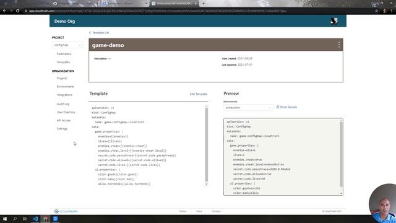Open the Docs footer link
This screenshot has height=223, width=396.
199,211
